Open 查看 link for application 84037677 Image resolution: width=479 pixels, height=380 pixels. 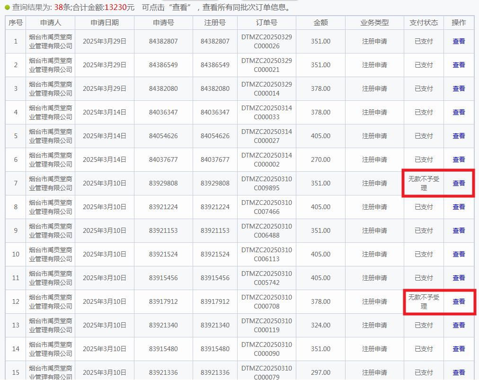pos(459,159)
